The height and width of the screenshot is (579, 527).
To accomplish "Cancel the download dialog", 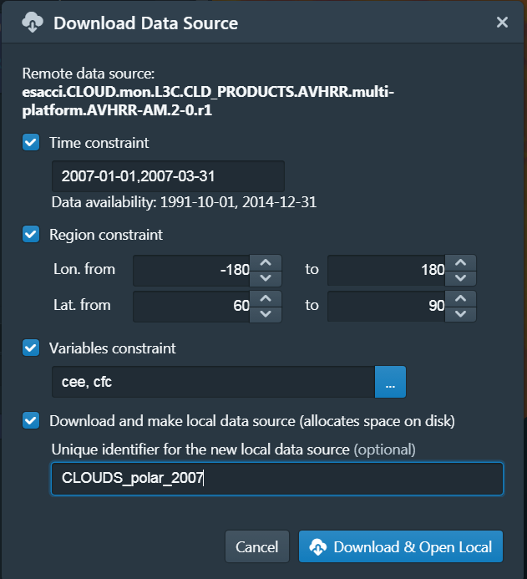I will (x=257, y=546).
